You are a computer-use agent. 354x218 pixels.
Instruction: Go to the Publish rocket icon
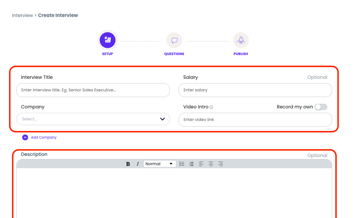pyautogui.click(x=241, y=40)
